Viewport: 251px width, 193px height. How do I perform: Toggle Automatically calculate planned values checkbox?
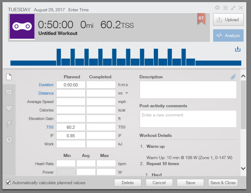click(x=8, y=183)
